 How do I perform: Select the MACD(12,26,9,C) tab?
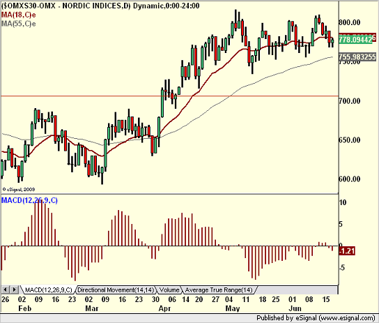click(x=48, y=290)
